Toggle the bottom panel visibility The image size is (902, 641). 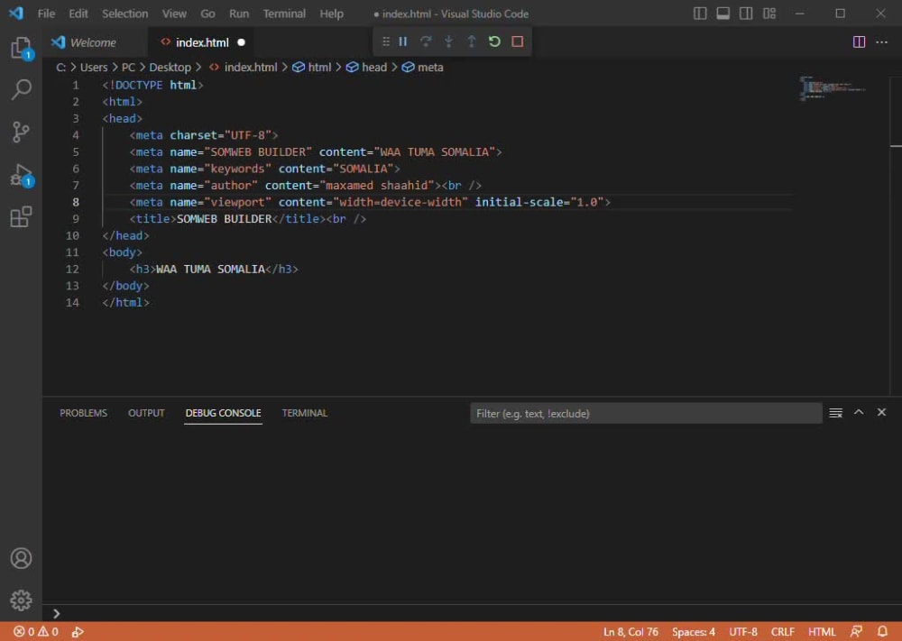(723, 14)
